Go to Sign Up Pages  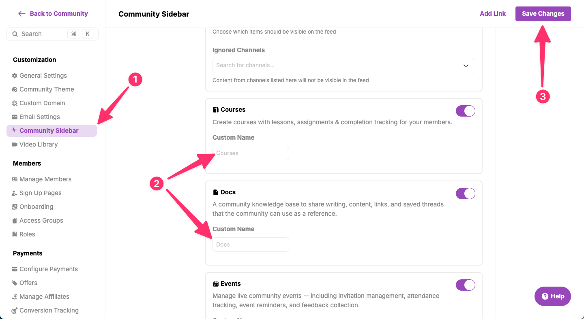(x=40, y=193)
